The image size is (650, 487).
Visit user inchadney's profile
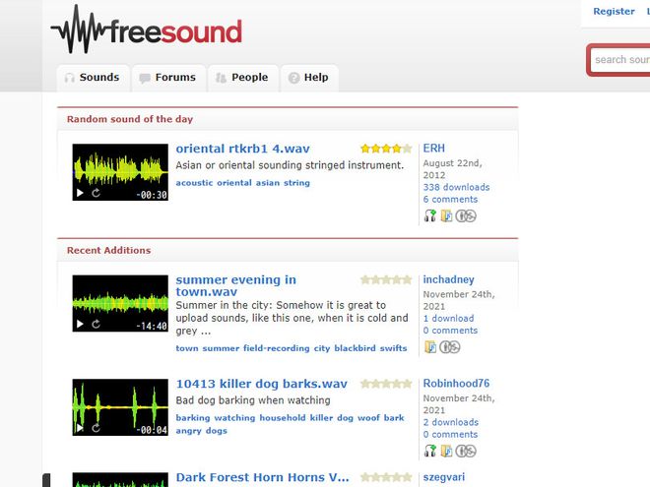448,279
